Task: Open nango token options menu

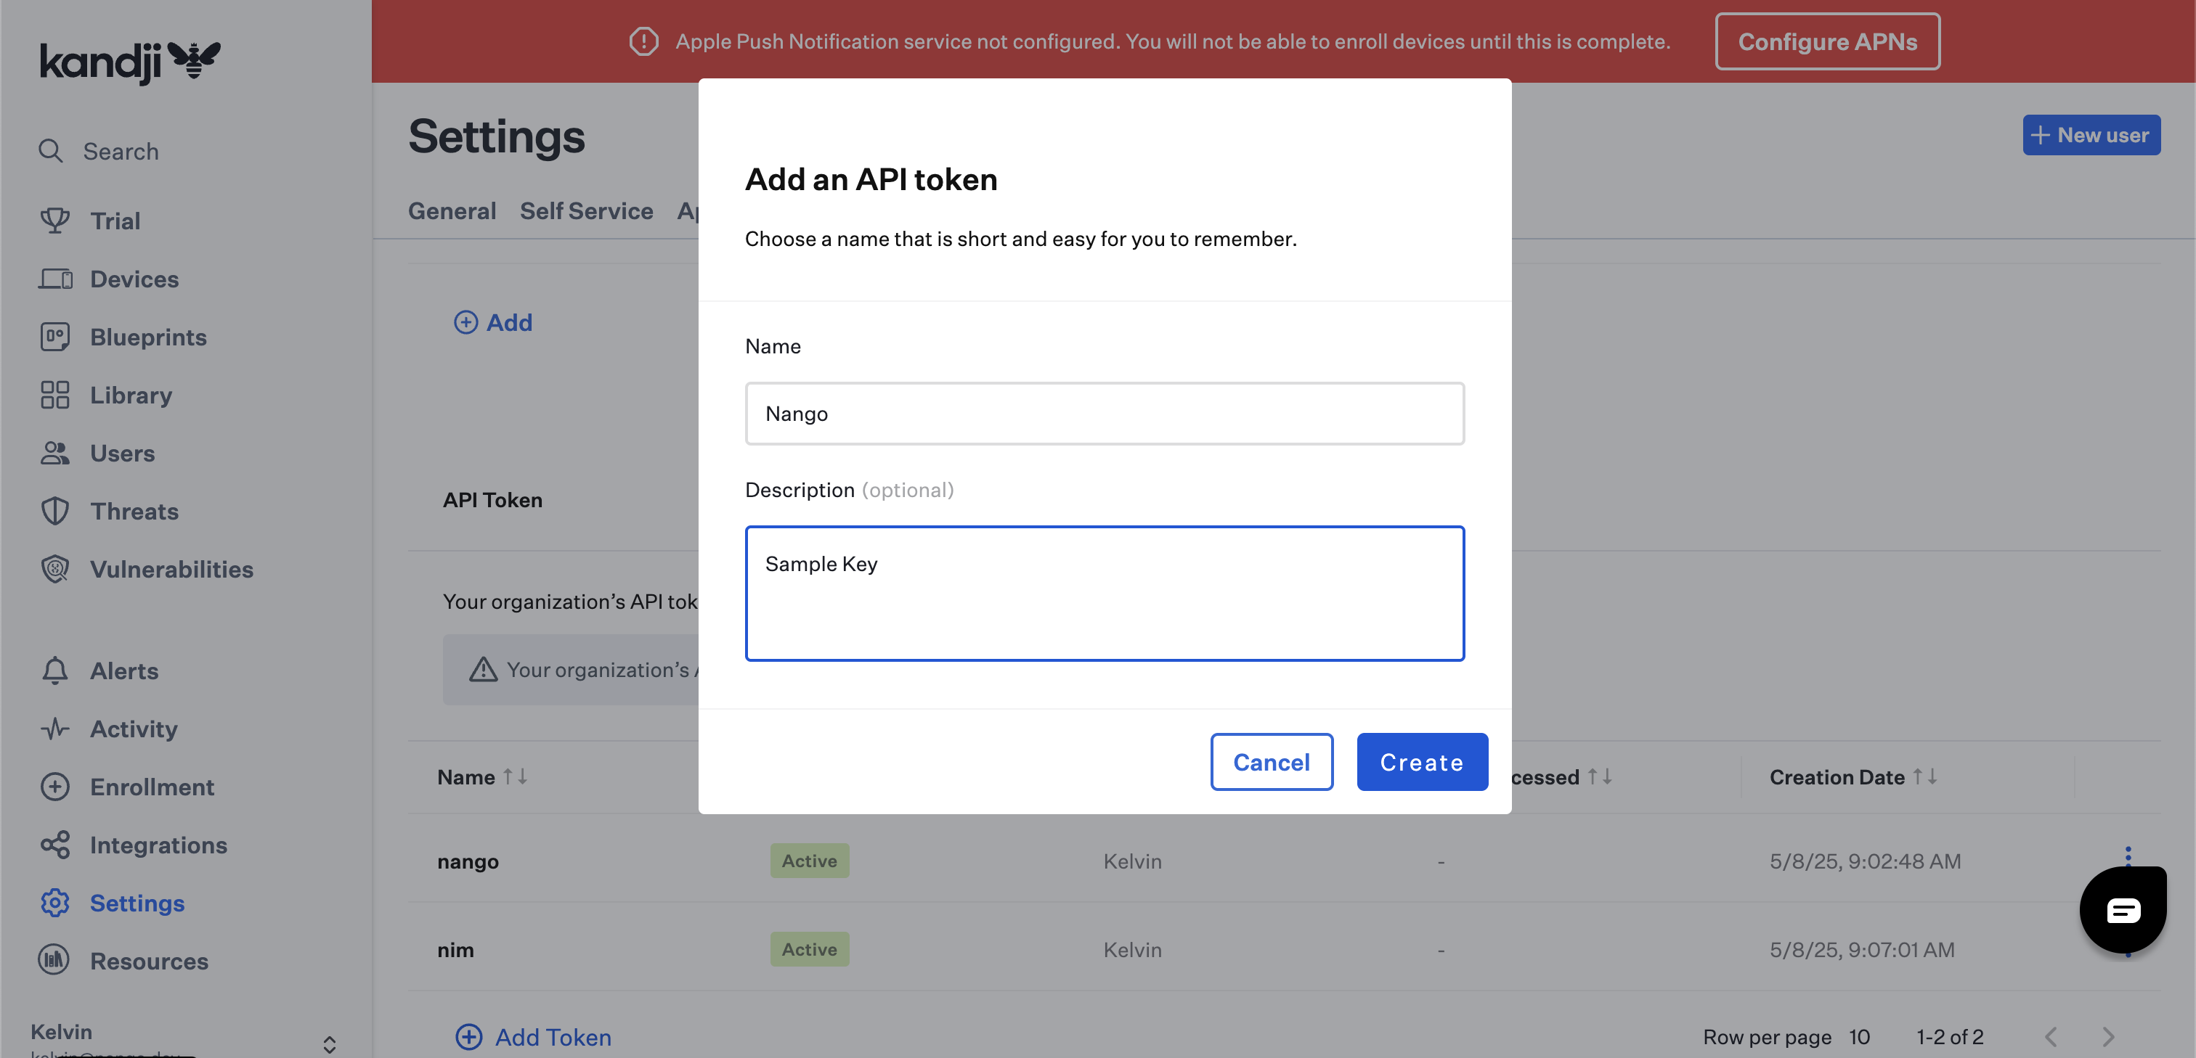Action: [x=2128, y=854]
